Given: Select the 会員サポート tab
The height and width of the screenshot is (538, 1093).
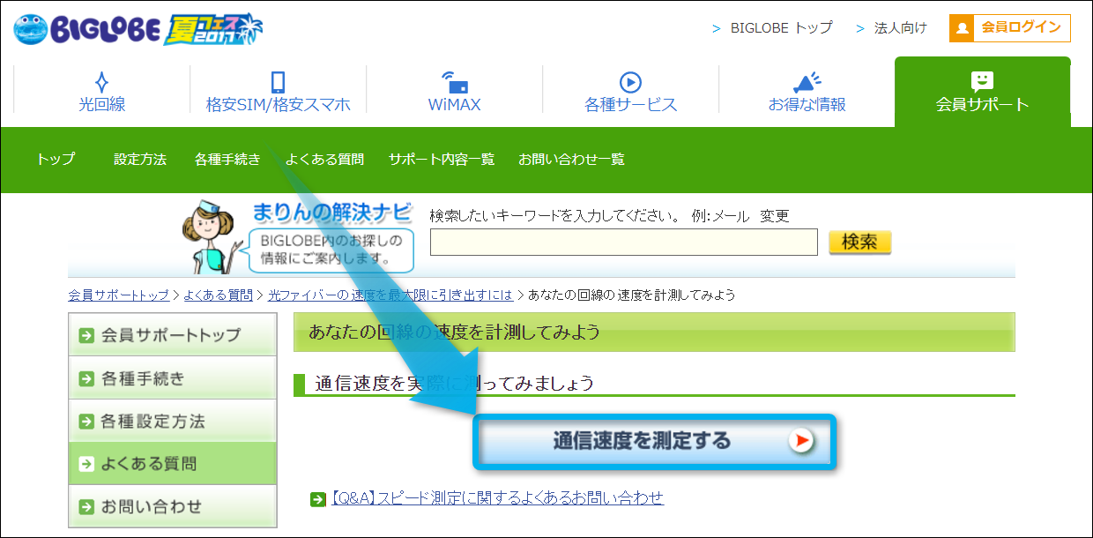Looking at the screenshot, I should click(x=982, y=93).
